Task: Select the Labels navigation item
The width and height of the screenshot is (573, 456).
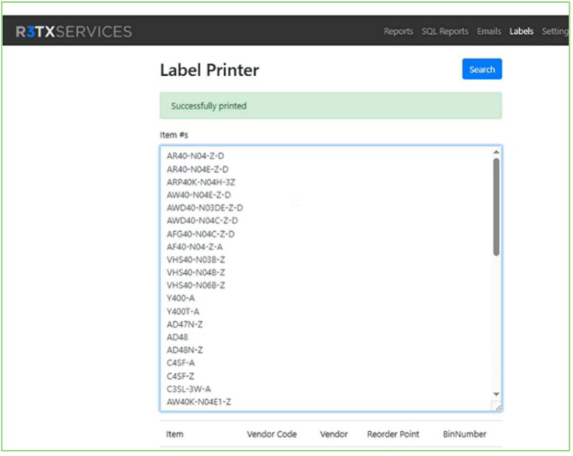Action: click(x=522, y=31)
